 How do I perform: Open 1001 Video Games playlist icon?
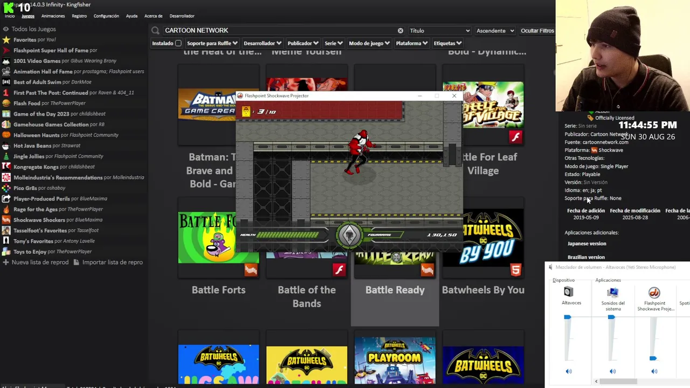6,61
